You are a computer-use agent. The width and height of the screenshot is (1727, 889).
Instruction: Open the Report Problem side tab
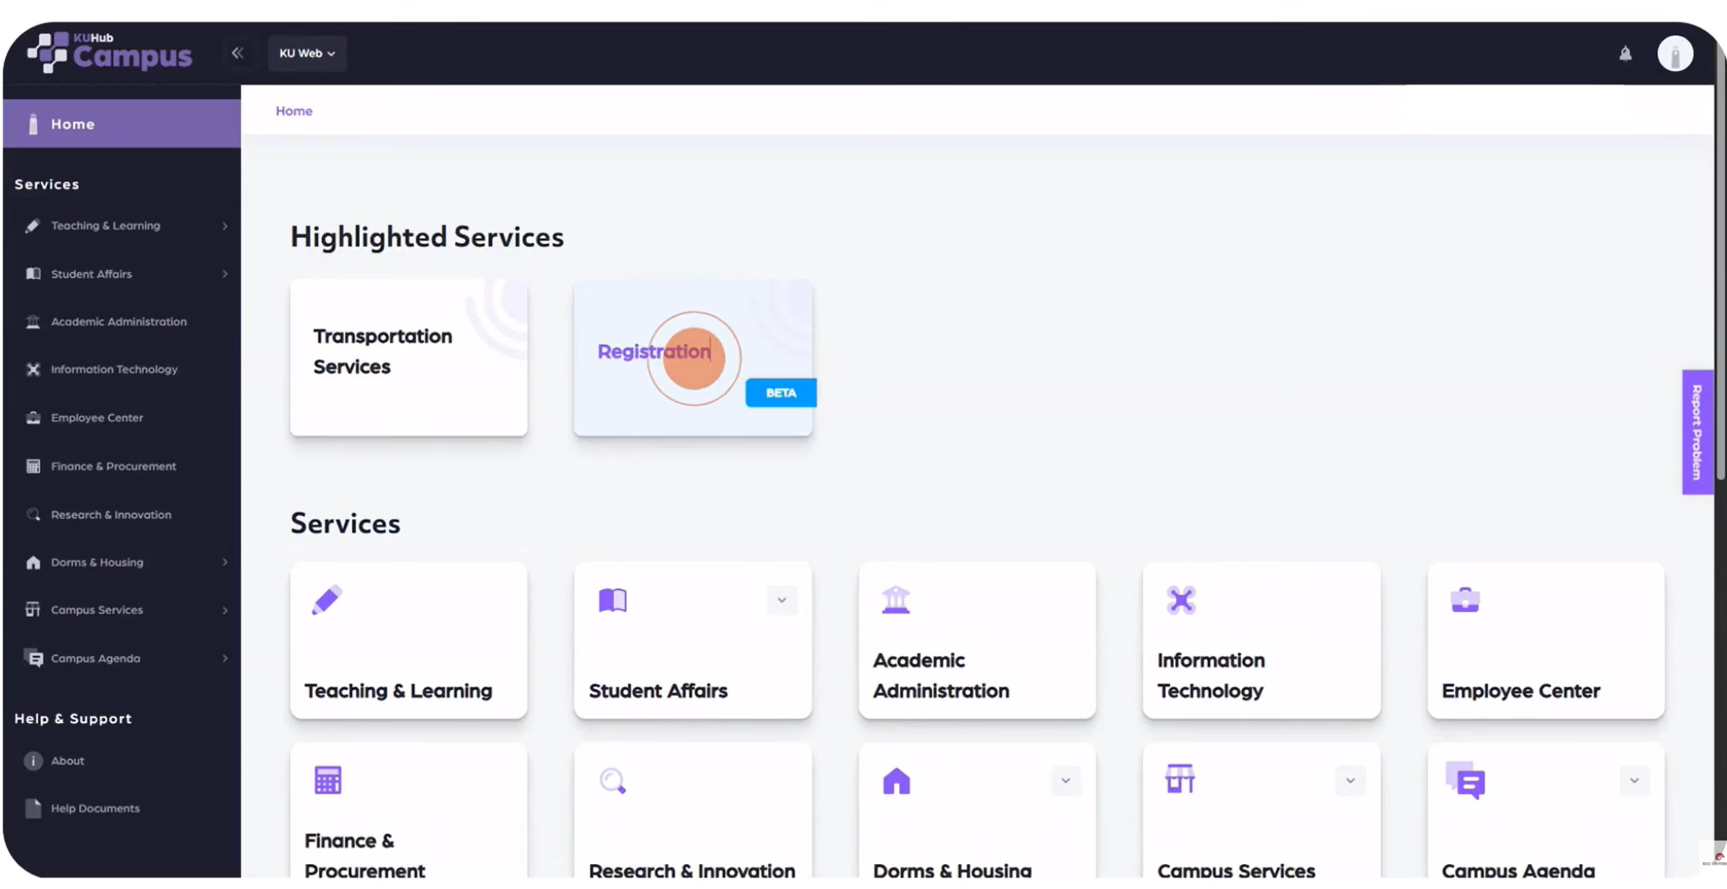(1697, 431)
